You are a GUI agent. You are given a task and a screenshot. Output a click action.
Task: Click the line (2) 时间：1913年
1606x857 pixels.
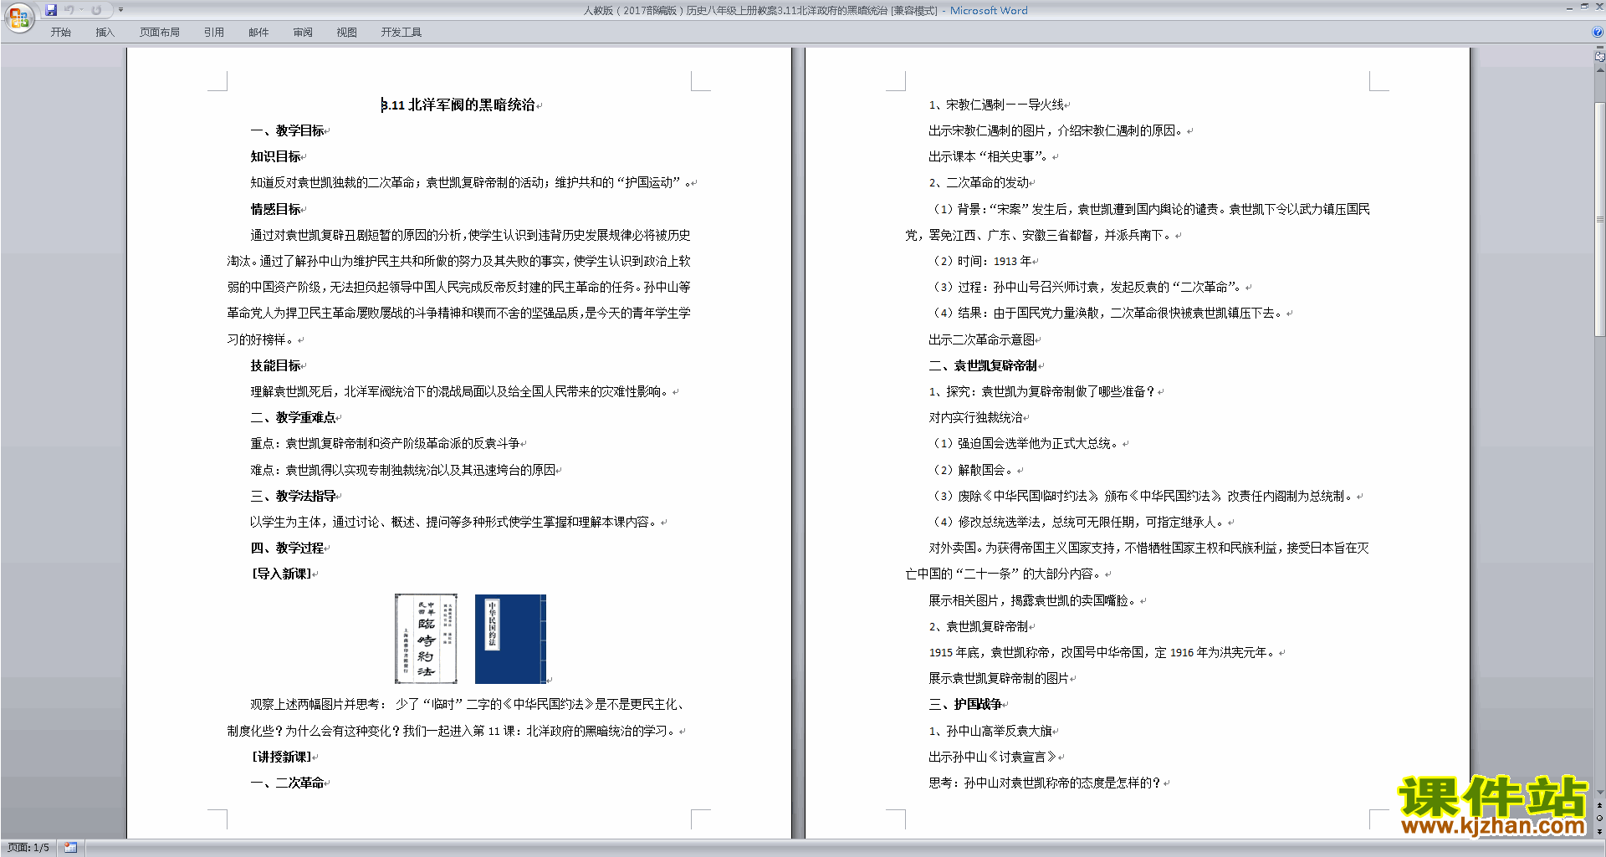click(x=980, y=261)
